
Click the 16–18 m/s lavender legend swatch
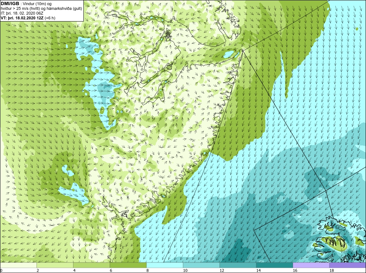311,265
